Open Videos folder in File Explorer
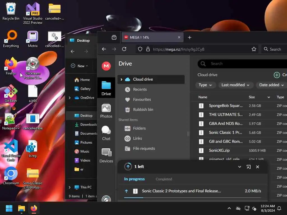The image size is (287, 215). (x=82, y=160)
